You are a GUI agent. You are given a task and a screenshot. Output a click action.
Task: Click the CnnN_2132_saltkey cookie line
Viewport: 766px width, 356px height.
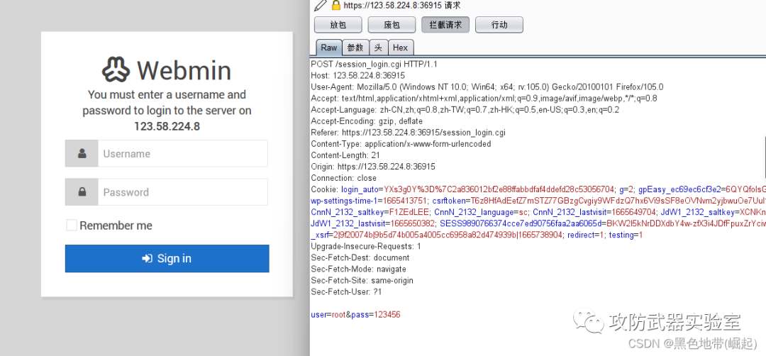point(538,212)
